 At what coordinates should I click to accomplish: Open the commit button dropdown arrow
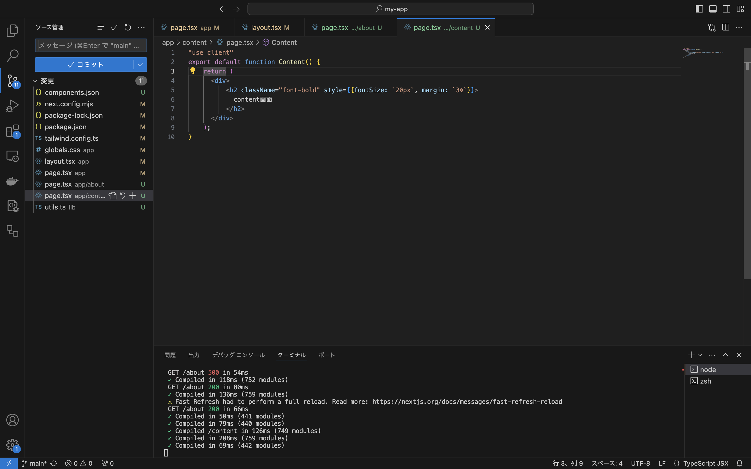point(140,65)
